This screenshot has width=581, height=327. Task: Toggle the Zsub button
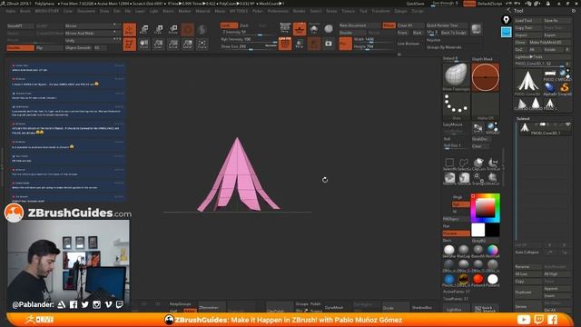click(x=244, y=25)
